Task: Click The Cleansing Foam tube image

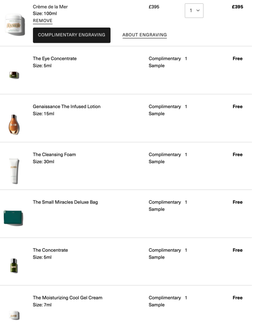Action: coord(14,171)
